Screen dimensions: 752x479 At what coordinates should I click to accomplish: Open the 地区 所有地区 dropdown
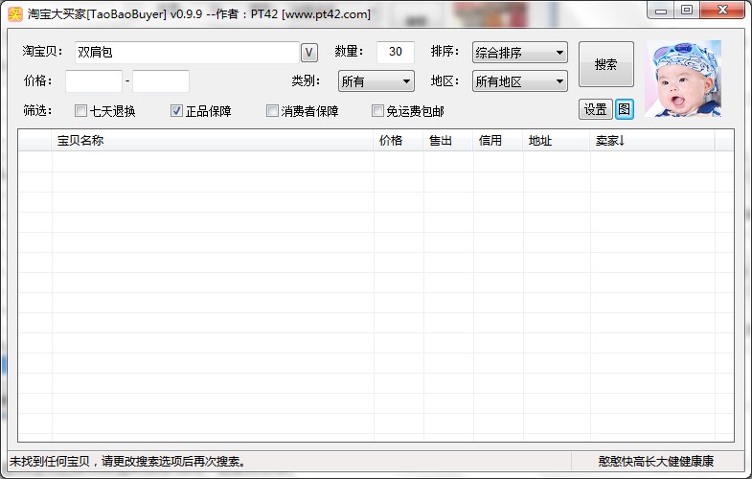click(520, 81)
